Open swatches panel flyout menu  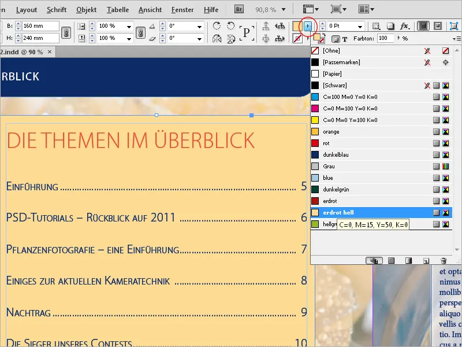coord(457,39)
